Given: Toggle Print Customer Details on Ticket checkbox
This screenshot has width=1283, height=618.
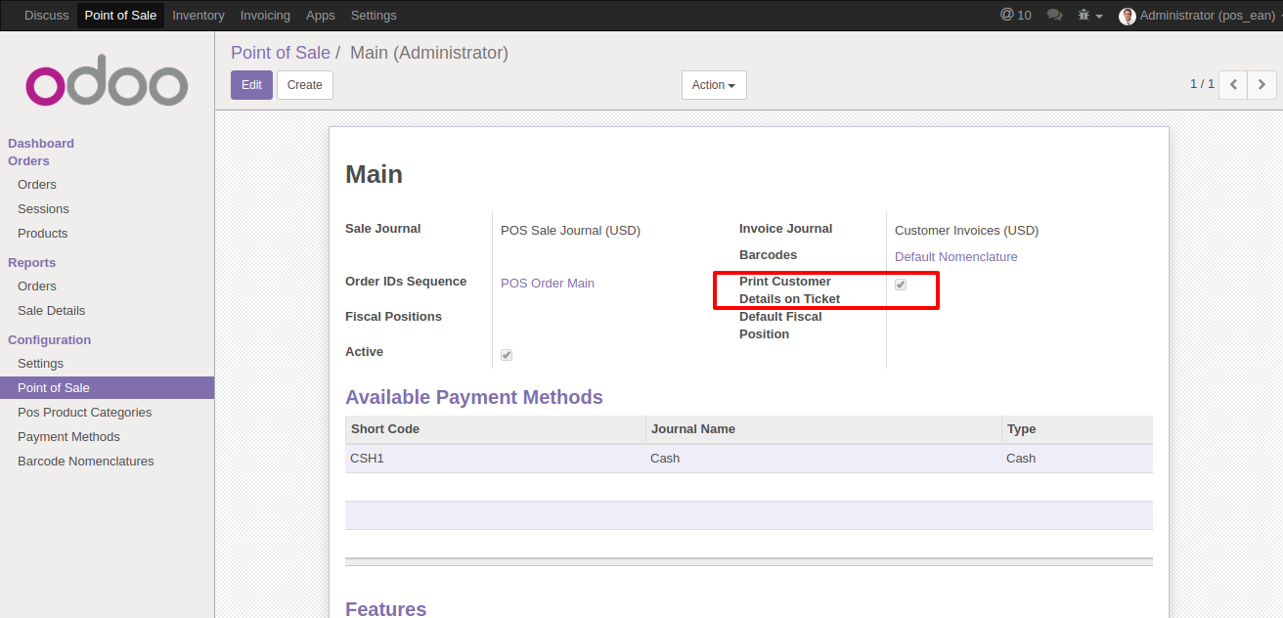Looking at the screenshot, I should pos(901,284).
